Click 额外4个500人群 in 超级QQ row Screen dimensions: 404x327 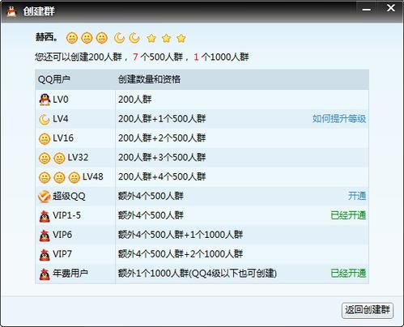[151, 196]
